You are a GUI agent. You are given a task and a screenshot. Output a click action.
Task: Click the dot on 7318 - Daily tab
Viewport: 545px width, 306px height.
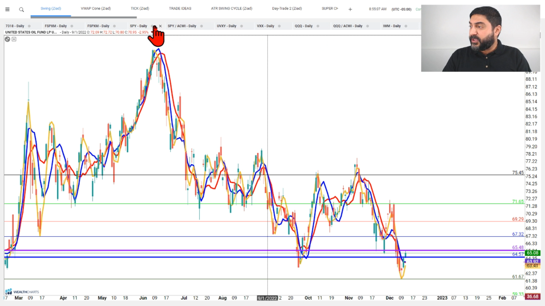(x=29, y=26)
